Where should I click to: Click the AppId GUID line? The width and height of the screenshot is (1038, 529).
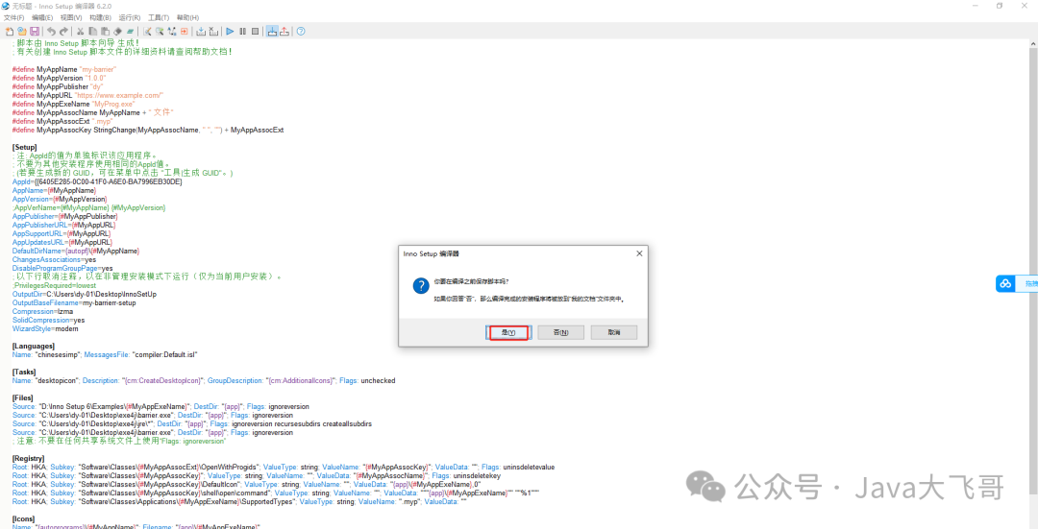[97, 181]
